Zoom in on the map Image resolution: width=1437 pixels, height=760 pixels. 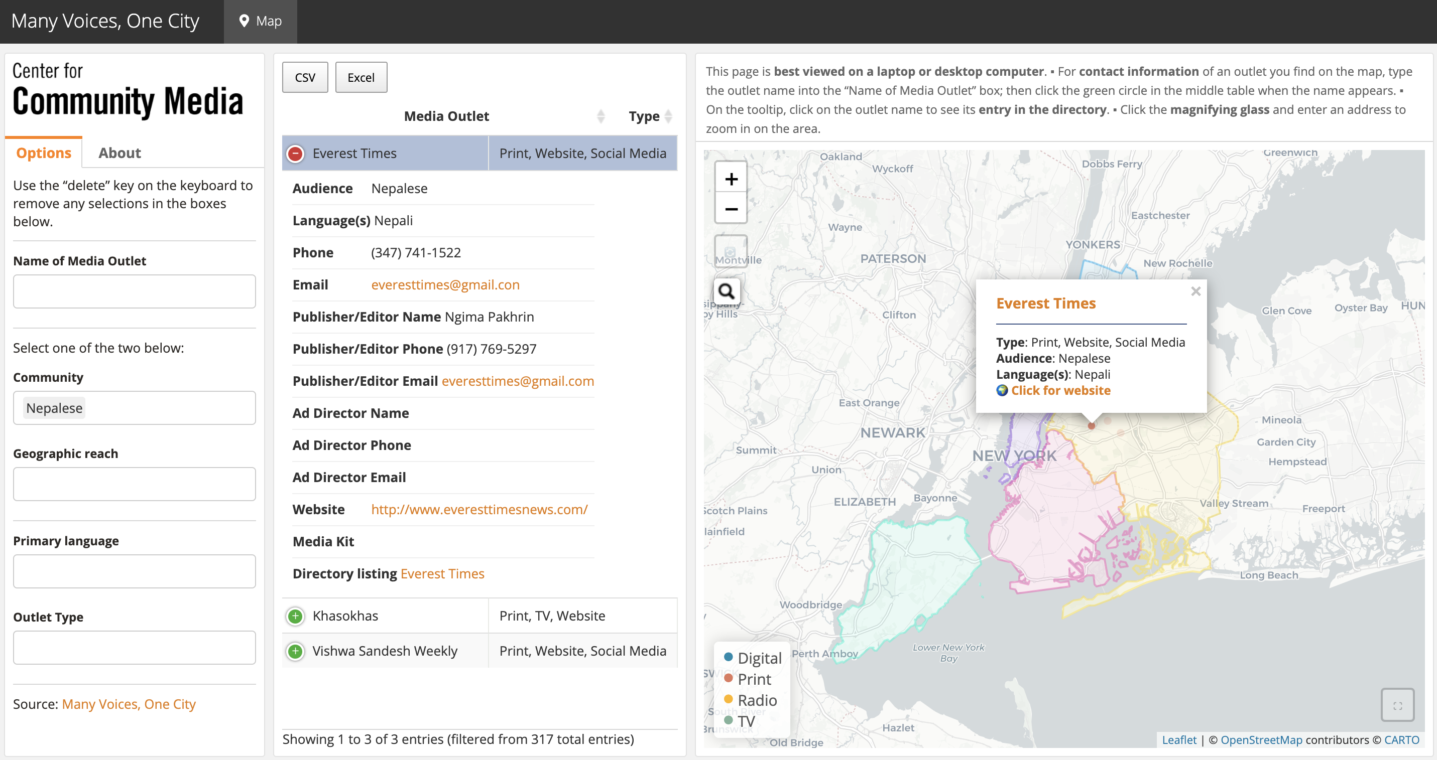pyautogui.click(x=731, y=178)
